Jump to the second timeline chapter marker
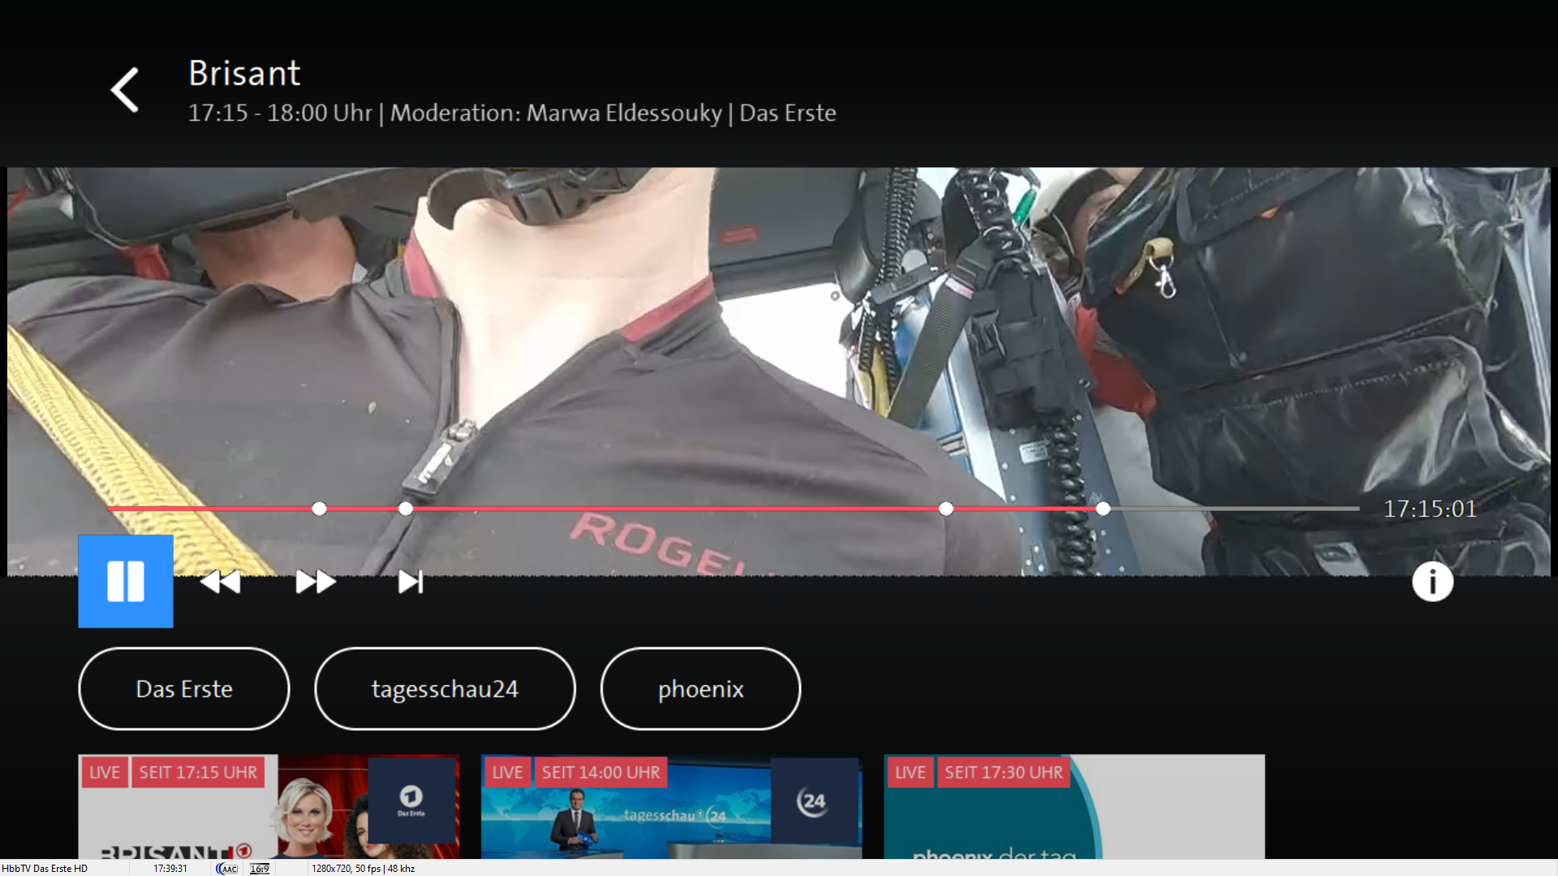Image resolution: width=1558 pixels, height=876 pixels. 406,509
